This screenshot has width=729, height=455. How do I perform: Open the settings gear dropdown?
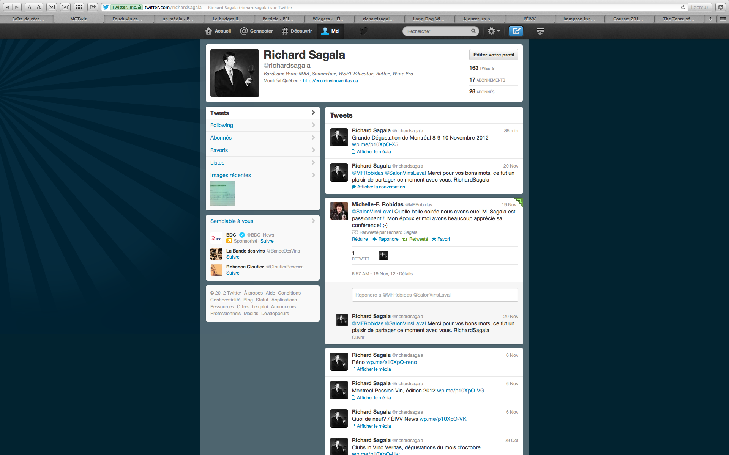coord(493,31)
